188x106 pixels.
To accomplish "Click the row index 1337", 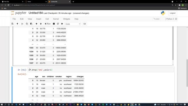I will point(31,63).
